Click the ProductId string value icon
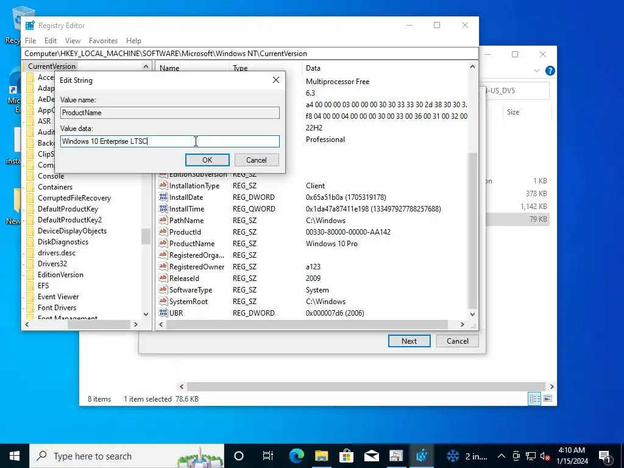The image size is (624, 468). click(x=163, y=232)
